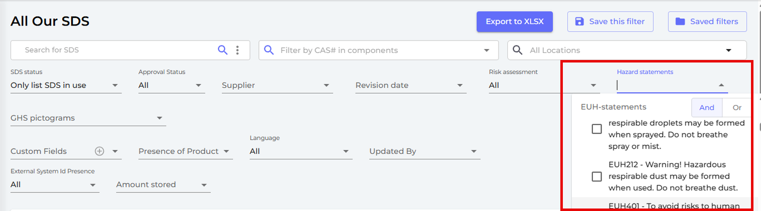Click the magnifier icon in Search for SDS
This screenshot has height=211, width=761.
coord(222,50)
